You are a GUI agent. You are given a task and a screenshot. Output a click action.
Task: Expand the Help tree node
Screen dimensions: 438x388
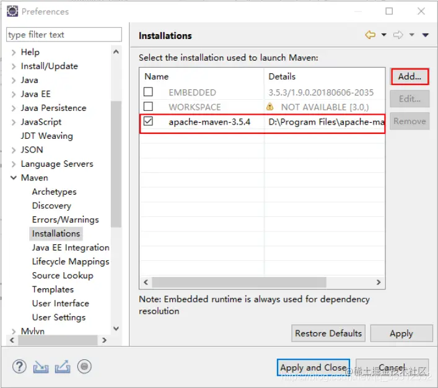[x=14, y=52]
